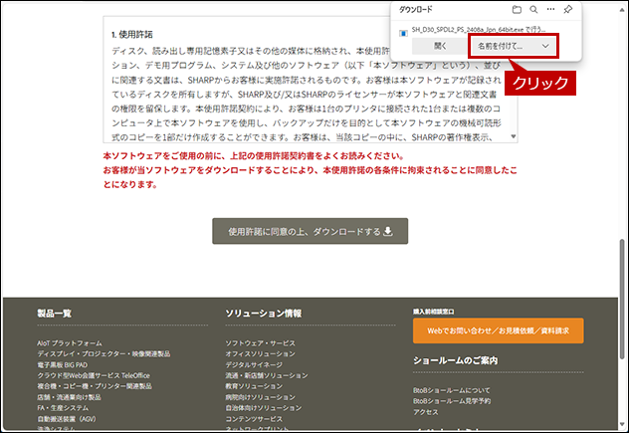Image resolution: width=629 pixels, height=433 pixels.
Task: Open 店舗・流通業向け製品 link
Action: point(69,397)
